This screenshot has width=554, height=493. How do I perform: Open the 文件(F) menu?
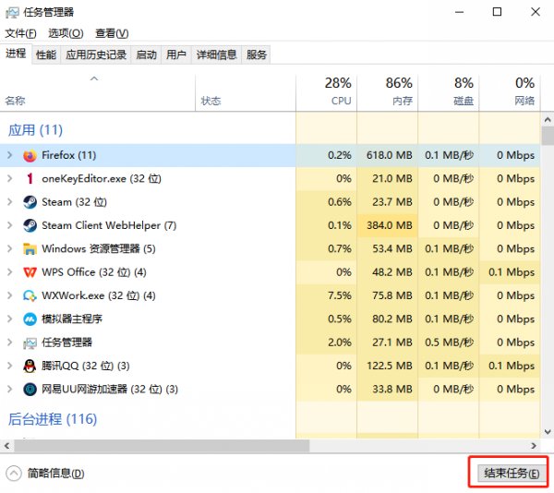(20, 33)
